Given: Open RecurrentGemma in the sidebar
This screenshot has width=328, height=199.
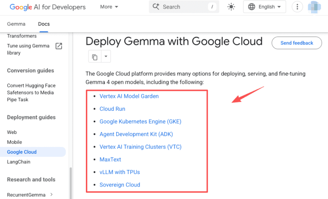Looking at the screenshot, I should click(x=26, y=195).
